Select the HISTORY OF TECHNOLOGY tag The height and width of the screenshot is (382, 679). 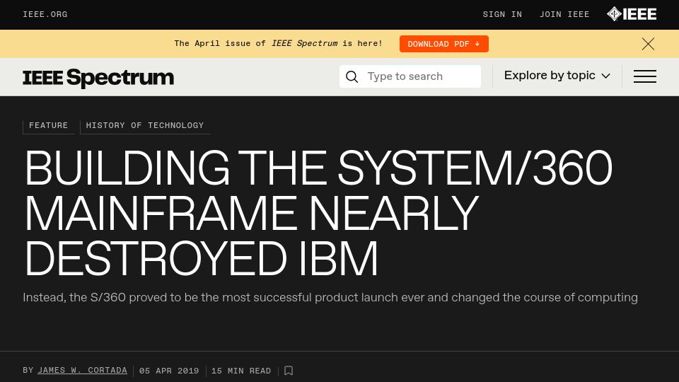click(x=144, y=126)
